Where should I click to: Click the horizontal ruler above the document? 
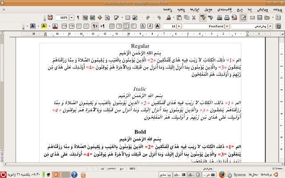(x=142, y=34)
